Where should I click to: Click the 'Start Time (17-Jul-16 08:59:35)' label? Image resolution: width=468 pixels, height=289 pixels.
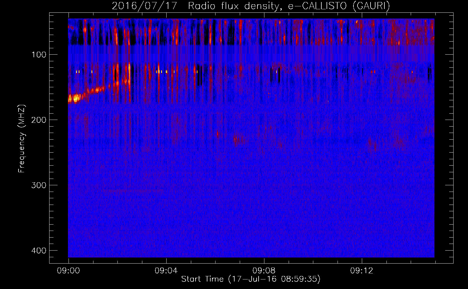click(x=251, y=279)
